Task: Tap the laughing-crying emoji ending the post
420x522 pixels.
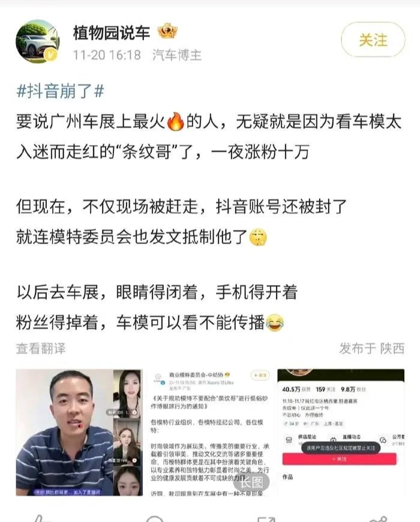Action: pyautogui.click(x=275, y=323)
